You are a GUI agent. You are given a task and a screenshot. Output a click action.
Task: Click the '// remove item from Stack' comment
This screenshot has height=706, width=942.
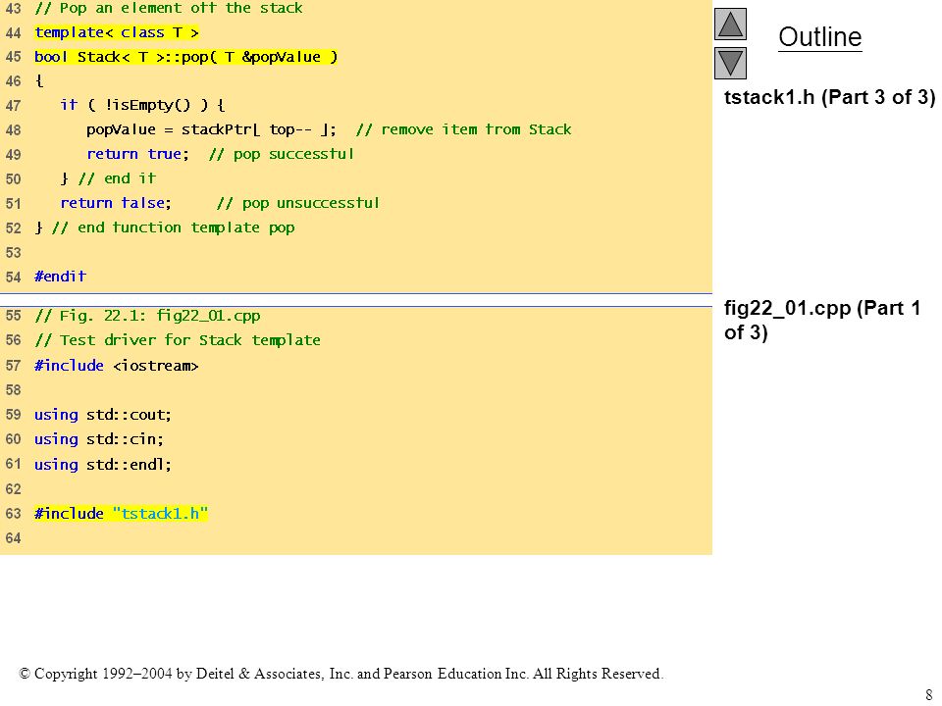pyautogui.click(x=463, y=129)
